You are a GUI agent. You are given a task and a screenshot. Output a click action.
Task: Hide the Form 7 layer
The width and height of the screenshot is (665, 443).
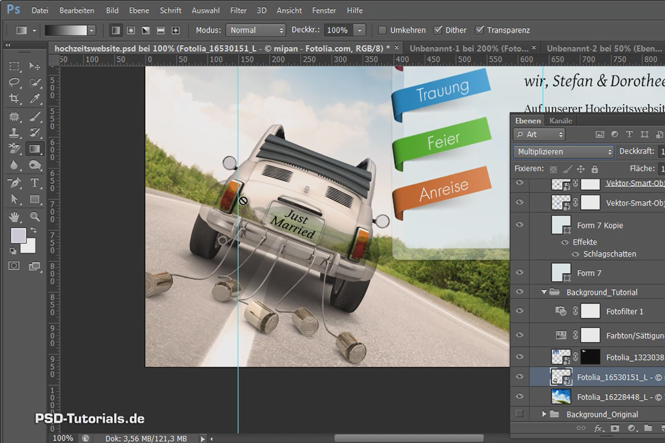pos(519,272)
